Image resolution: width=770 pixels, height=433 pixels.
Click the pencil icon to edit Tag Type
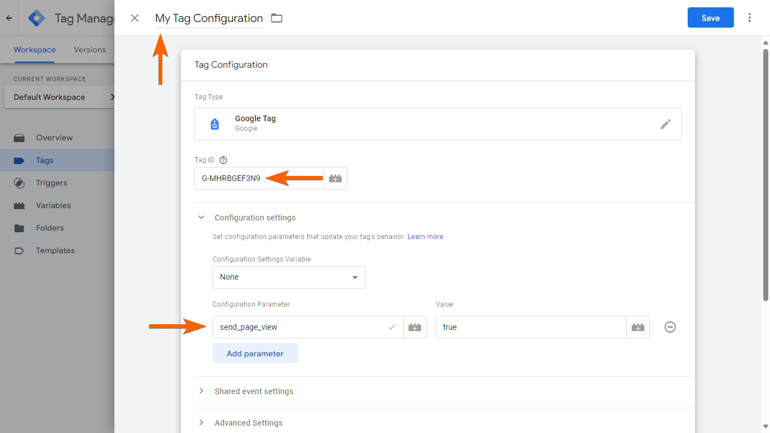click(666, 124)
